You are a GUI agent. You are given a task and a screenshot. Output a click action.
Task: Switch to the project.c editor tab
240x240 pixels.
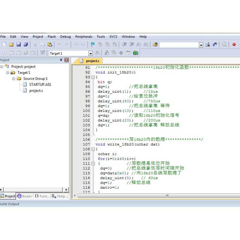90,61
